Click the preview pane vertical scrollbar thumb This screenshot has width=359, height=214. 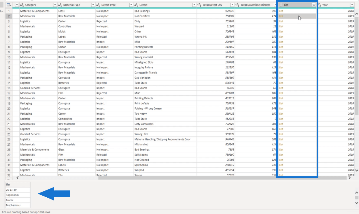pyautogui.click(x=357, y=198)
